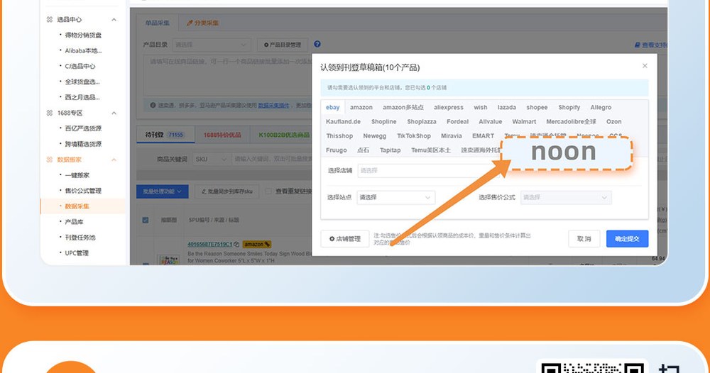The image size is (710, 373).
Task: Select the wish platform tab
Action: tap(481, 107)
